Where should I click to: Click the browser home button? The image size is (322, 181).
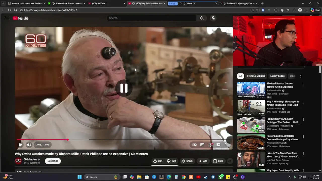(15, 10)
